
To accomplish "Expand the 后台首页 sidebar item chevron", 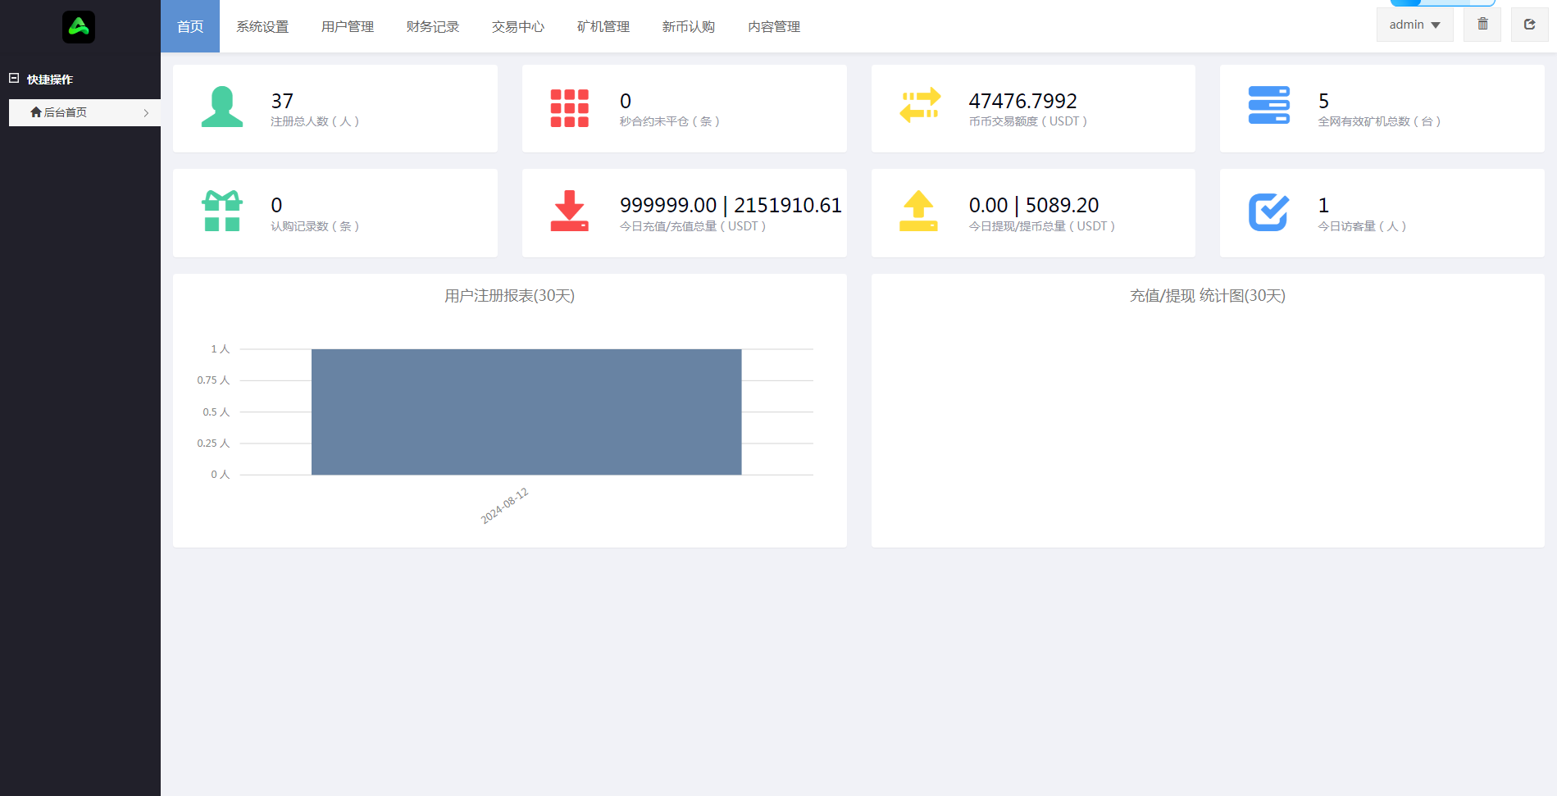I will tap(148, 112).
